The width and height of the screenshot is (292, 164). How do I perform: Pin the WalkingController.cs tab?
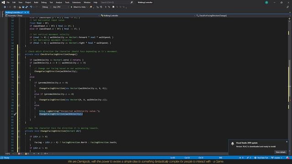click(x=25, y=12)
